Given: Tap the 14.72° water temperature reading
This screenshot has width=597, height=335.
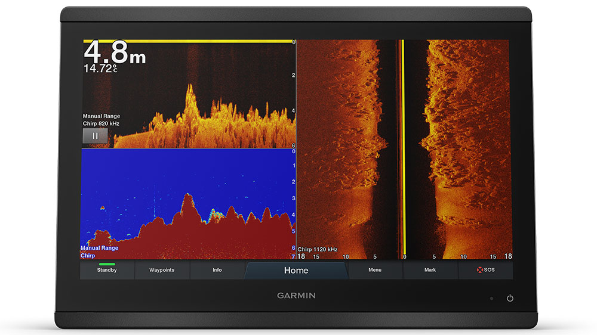Looking at the screenshot, I should click(x=100, y=69).
